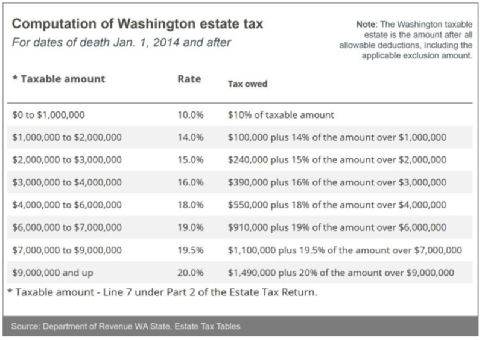Click the "$100,000 plus 14%" tax owed cell
482x340 pixels.
pos(337,137)
